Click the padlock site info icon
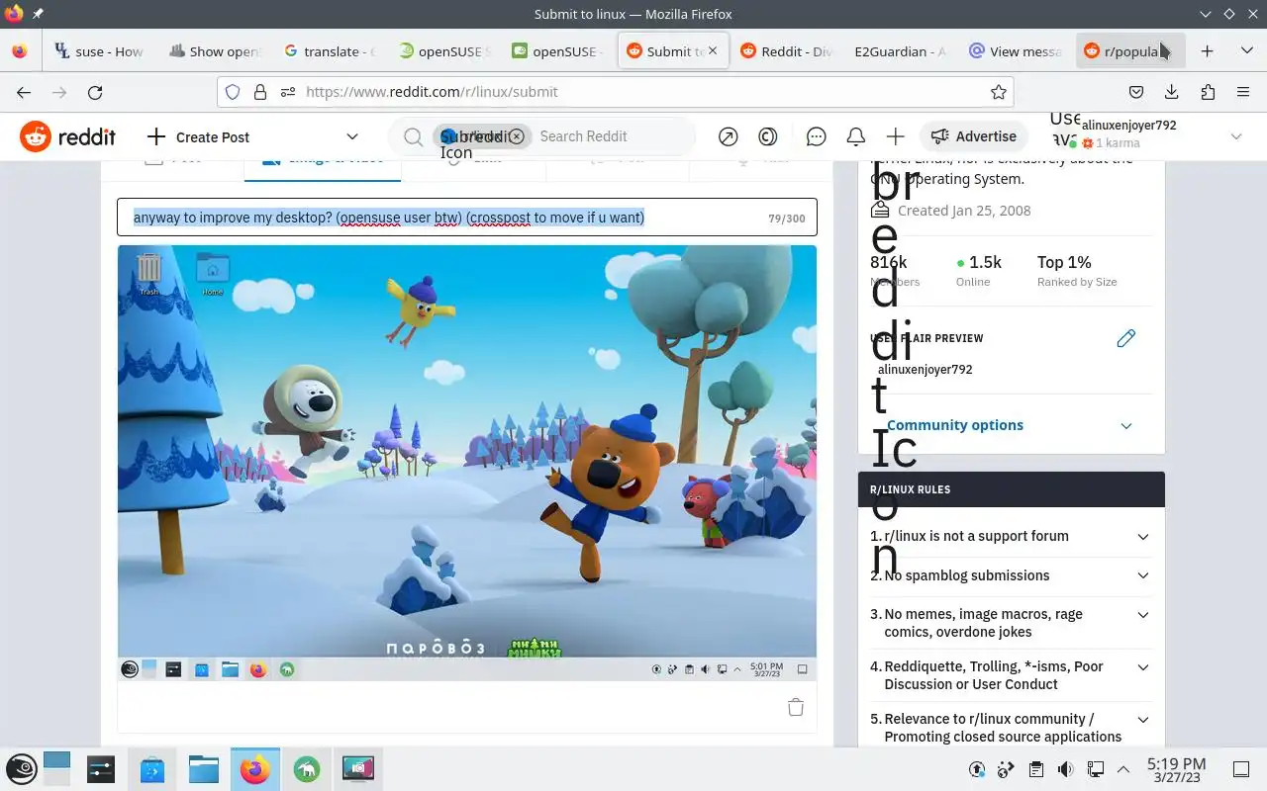The height and width of the screenshot is (791, 1267). click(259, 92)
